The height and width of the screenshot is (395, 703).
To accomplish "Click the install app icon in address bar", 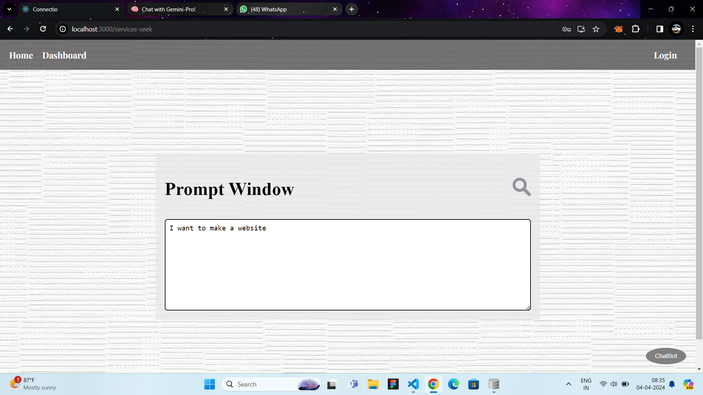I will (x=581, y=29).
